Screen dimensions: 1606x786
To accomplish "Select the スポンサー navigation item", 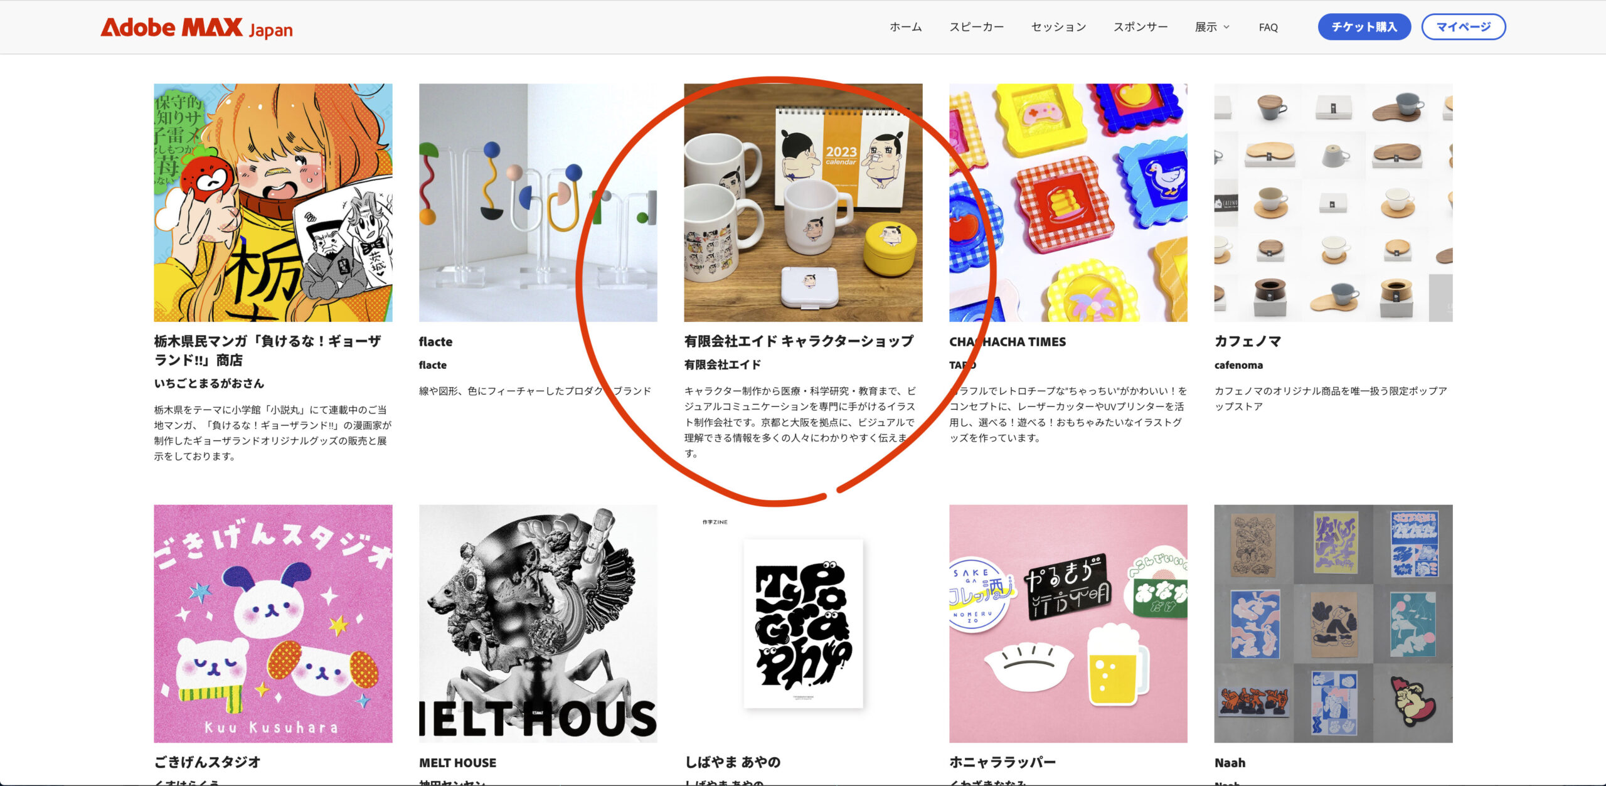I will [x=1141, y=27].
